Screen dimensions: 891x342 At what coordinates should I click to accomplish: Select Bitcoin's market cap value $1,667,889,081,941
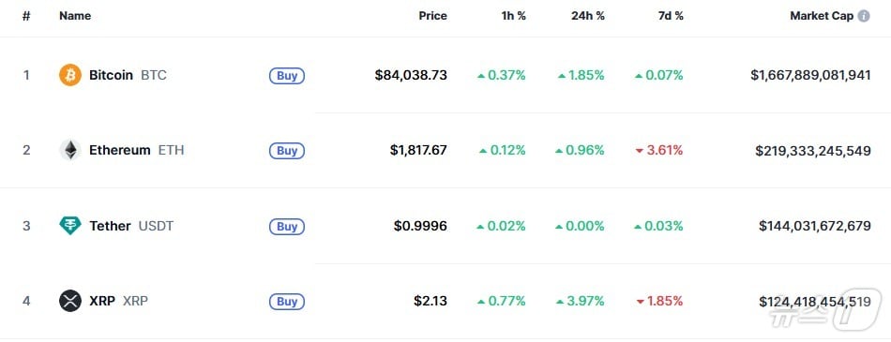point(810,75)
